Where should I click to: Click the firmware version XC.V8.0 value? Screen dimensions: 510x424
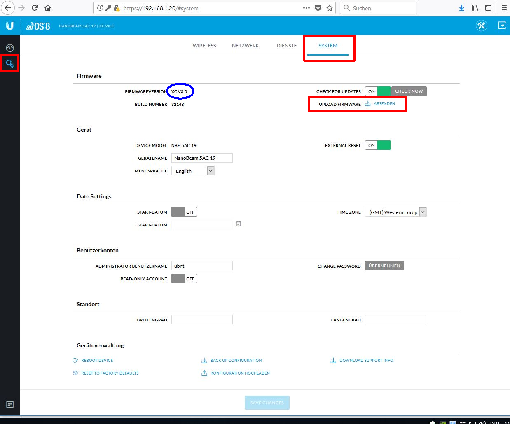pyautogui.click(x=179, y=91)
